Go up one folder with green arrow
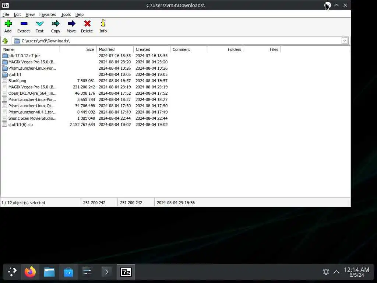 pos(5,41)
